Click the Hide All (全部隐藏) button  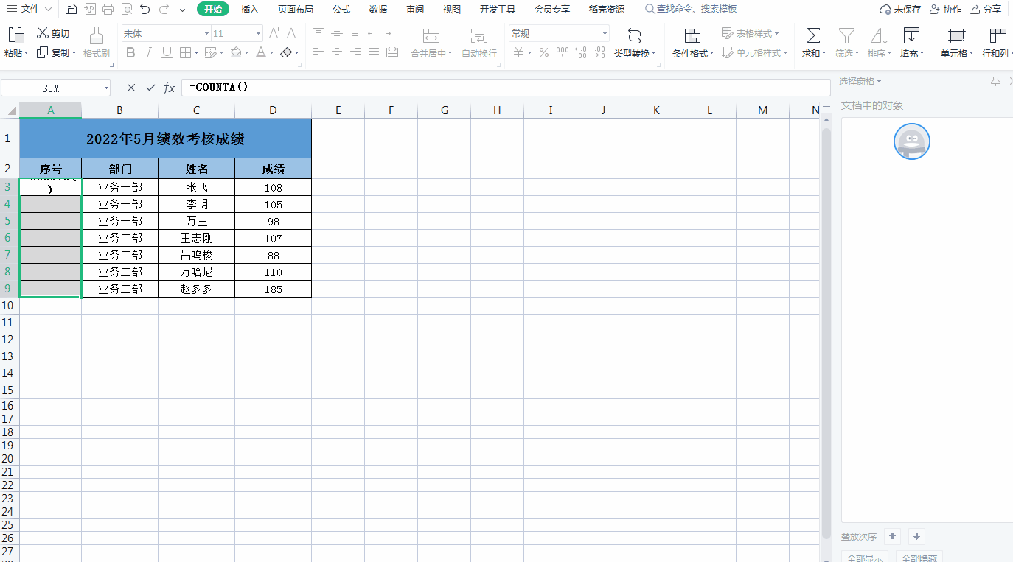pyautogui.click(x=919, y=557)
